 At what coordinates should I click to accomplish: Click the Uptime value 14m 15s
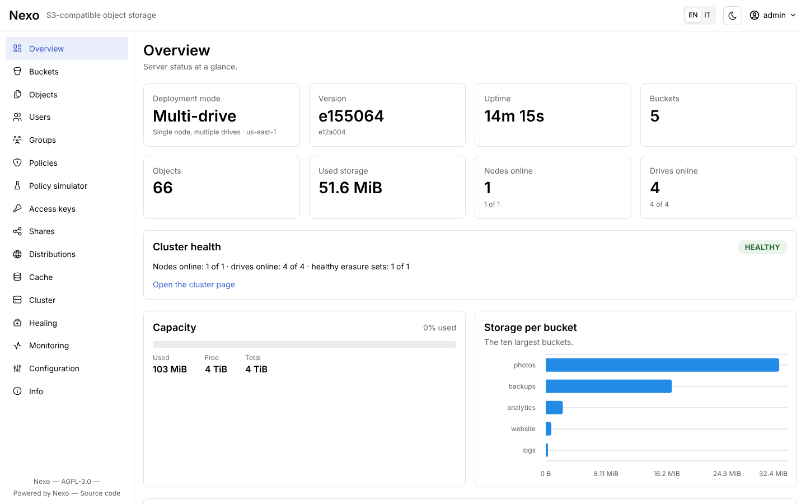click(x=514, y=116)
